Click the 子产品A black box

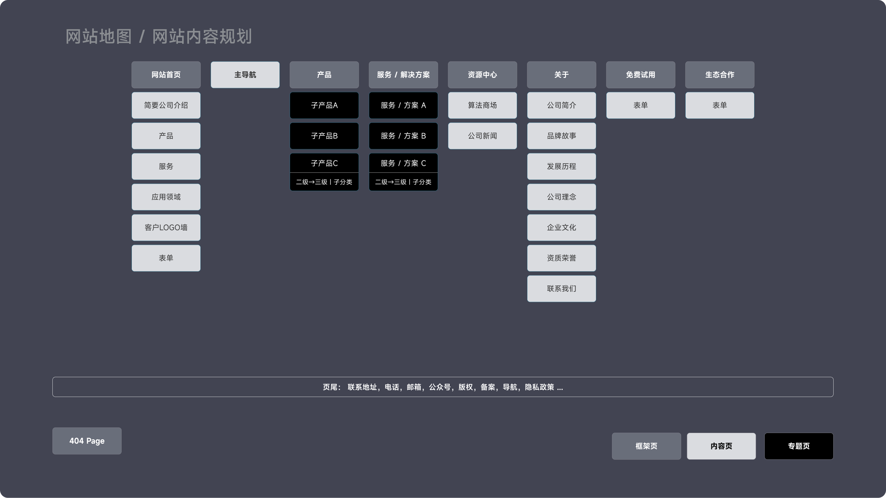click(324, 105)
